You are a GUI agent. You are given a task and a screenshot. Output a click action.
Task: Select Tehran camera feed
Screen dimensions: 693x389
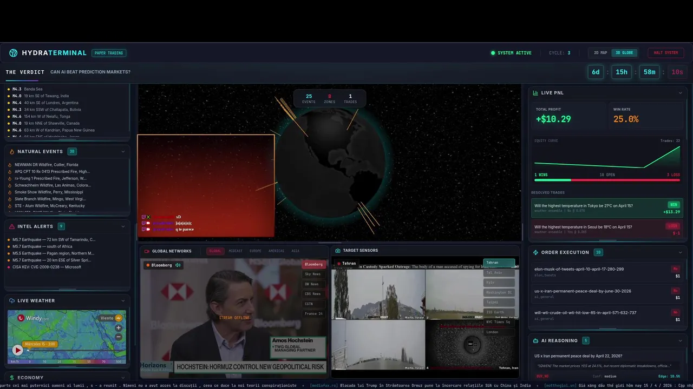[499, 263]
